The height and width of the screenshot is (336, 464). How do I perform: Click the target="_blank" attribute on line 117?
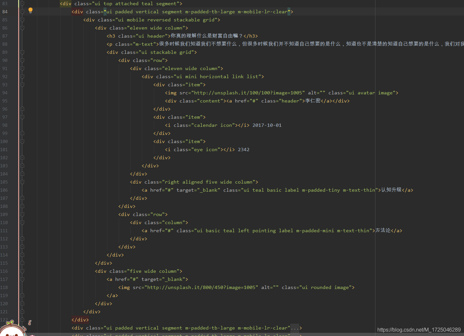click(x=163, y=279)
